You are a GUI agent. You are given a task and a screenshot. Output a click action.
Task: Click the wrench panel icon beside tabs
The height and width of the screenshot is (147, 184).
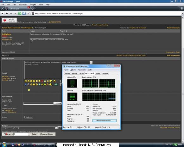point(2,9)
